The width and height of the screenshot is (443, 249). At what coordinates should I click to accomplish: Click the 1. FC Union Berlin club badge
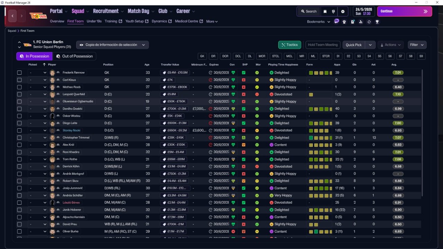(38, 16)
